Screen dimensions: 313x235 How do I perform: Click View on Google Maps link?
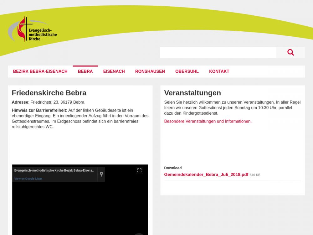[x=28, y=179]
